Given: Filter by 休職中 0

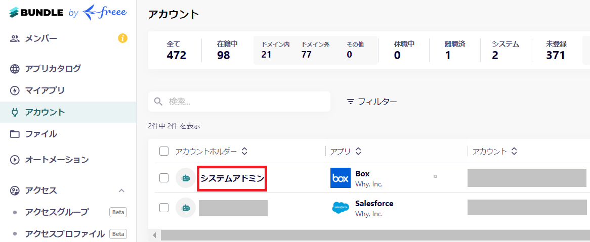Looking at the screenshot, I should 404,51.
